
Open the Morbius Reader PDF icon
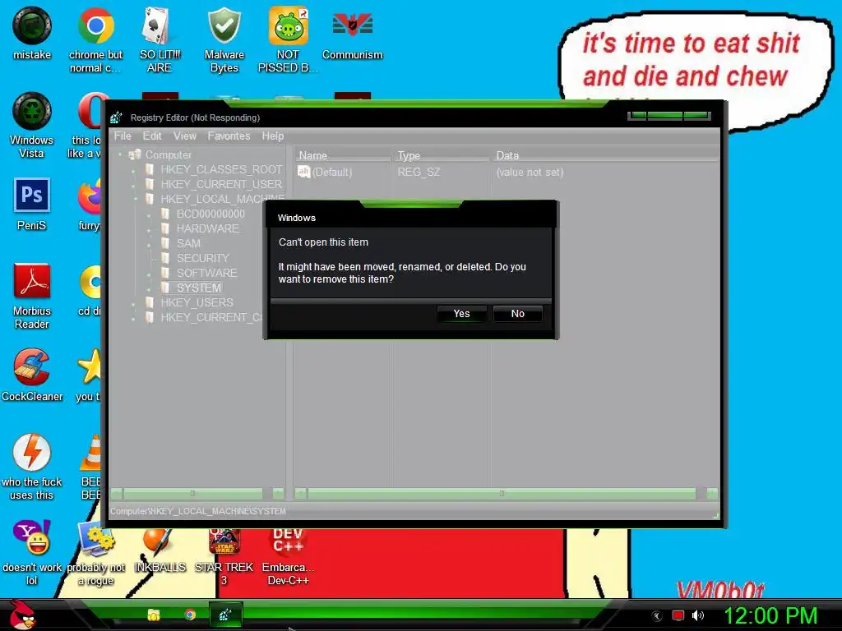tap(32, 296)
